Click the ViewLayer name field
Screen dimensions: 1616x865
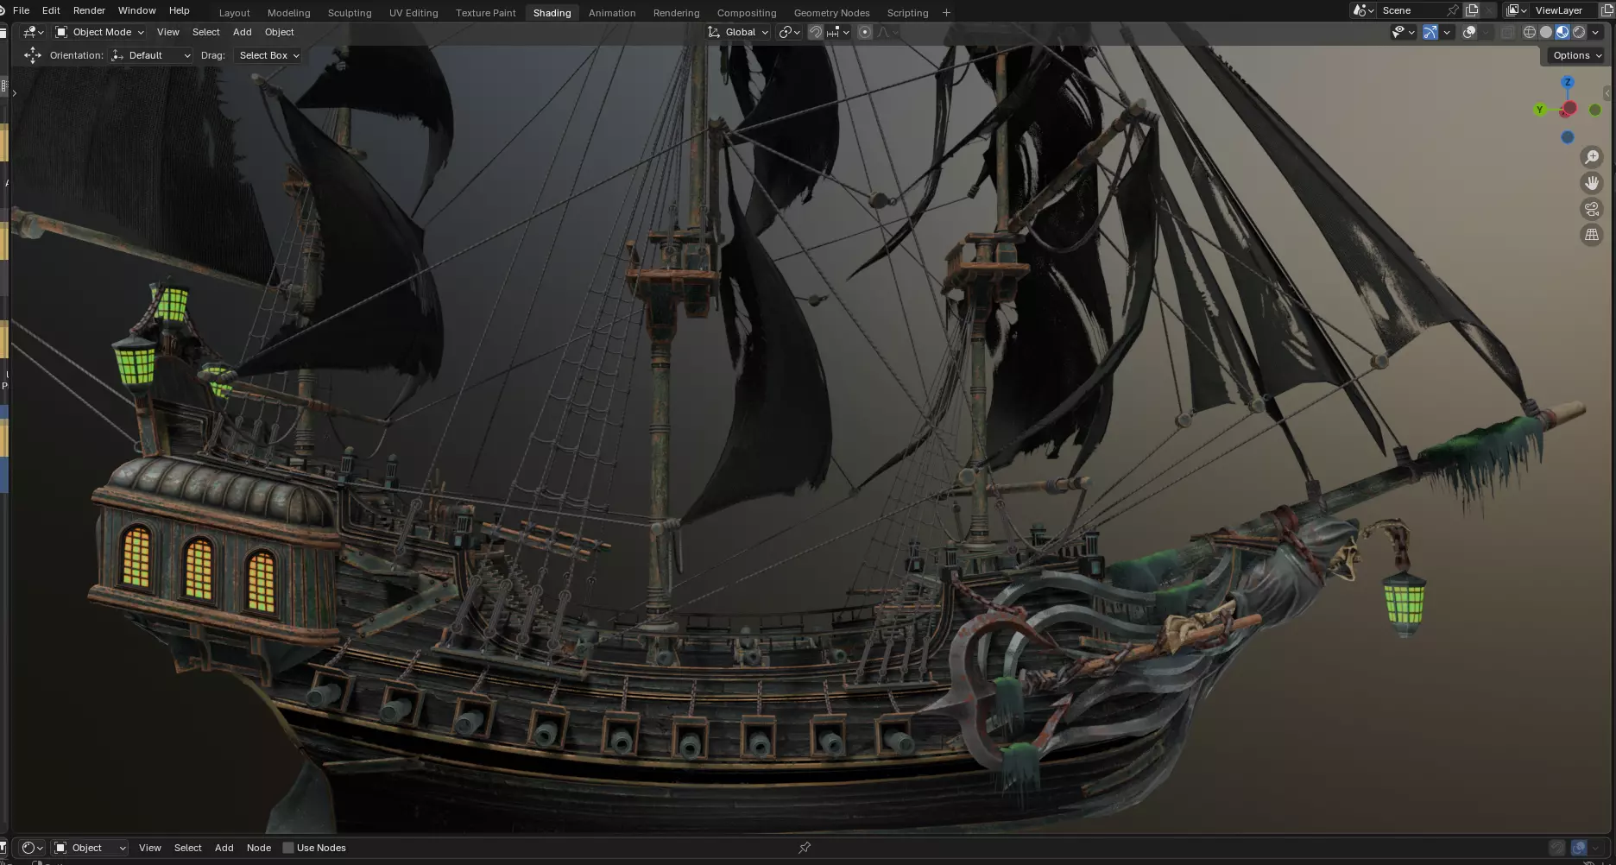(1563, 10)
